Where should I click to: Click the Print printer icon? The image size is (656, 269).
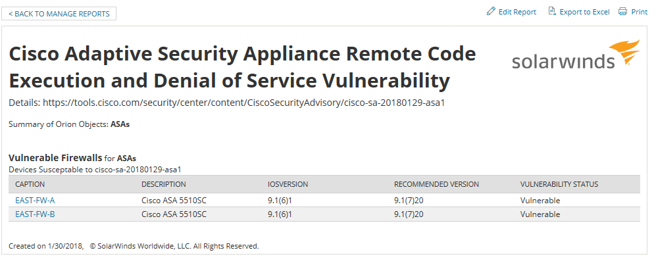(622, 11)
